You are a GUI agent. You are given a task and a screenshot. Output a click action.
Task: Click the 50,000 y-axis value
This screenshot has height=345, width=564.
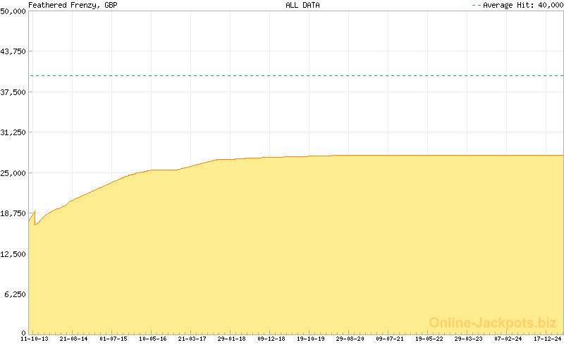tap(13, 11)
